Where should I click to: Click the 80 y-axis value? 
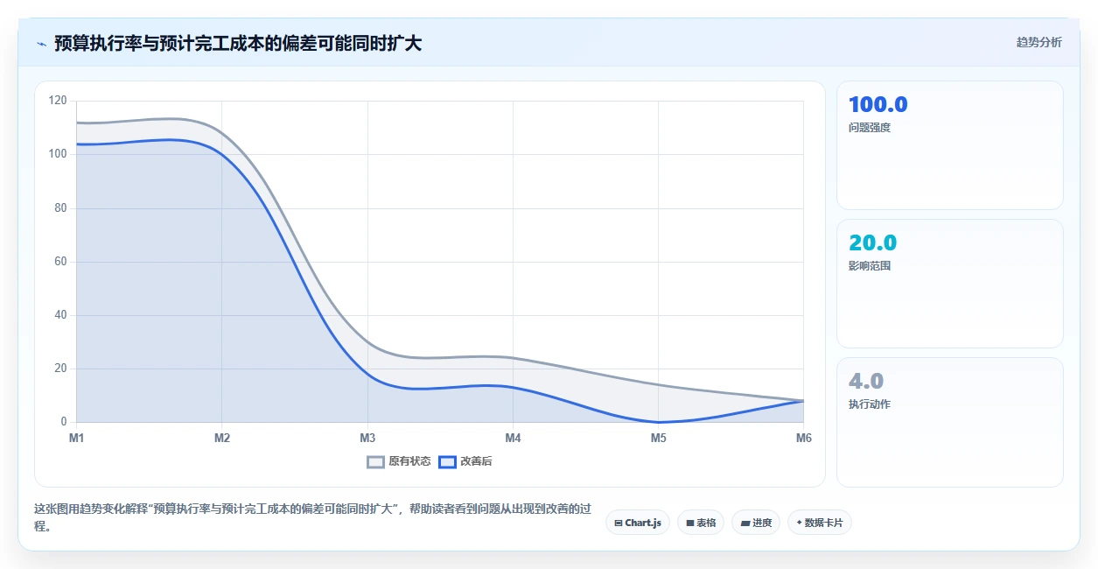click(60, 208)
